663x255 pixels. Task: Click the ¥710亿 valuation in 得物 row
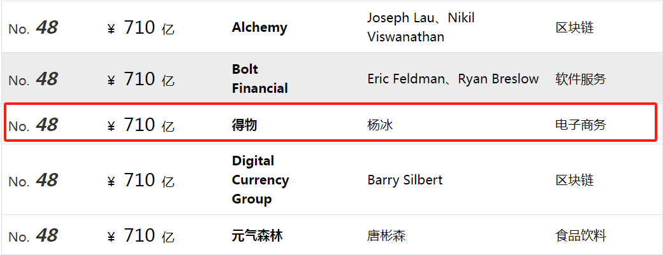tap(141, 125)
